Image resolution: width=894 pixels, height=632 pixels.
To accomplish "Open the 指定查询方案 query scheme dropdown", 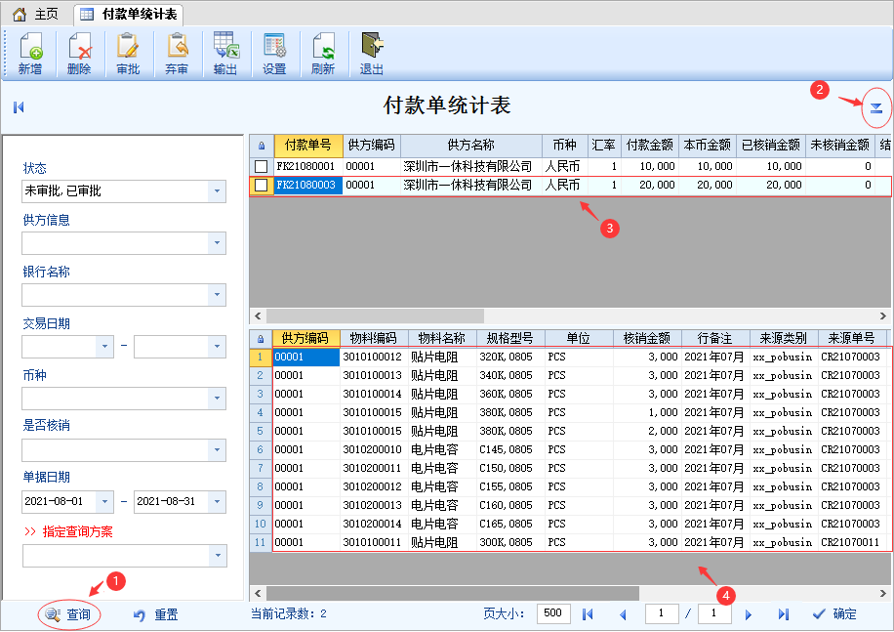I will (218, 556).
